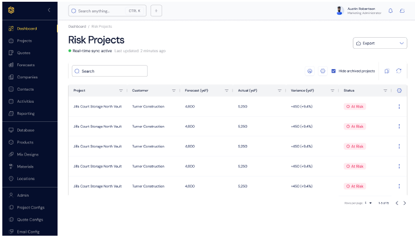Image resolution: width=415 pixels, height=238 pixels.
Task: Click the filter icon on Customer column
Action: click(173, 91)
